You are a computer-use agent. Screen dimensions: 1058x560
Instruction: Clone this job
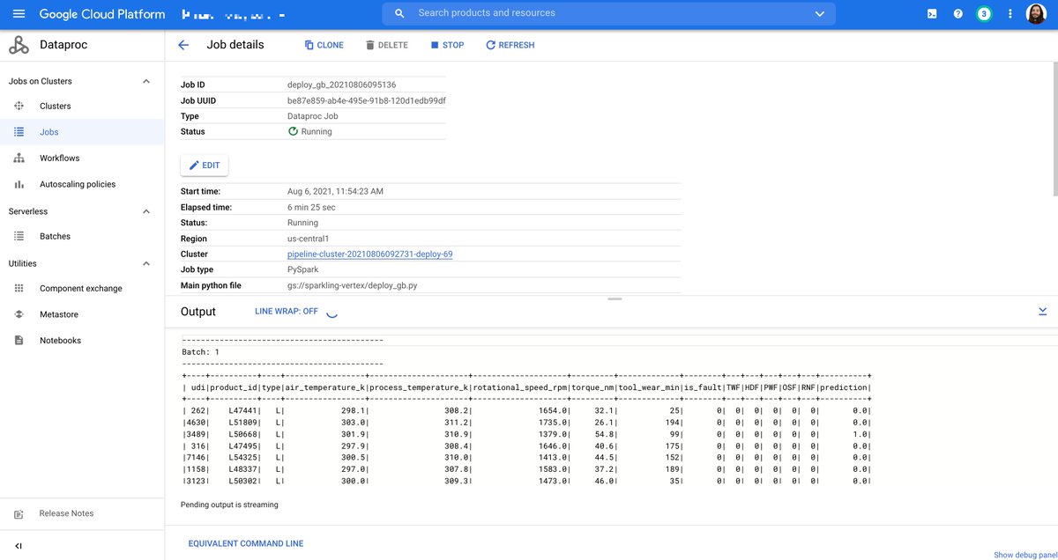(324, 45)
